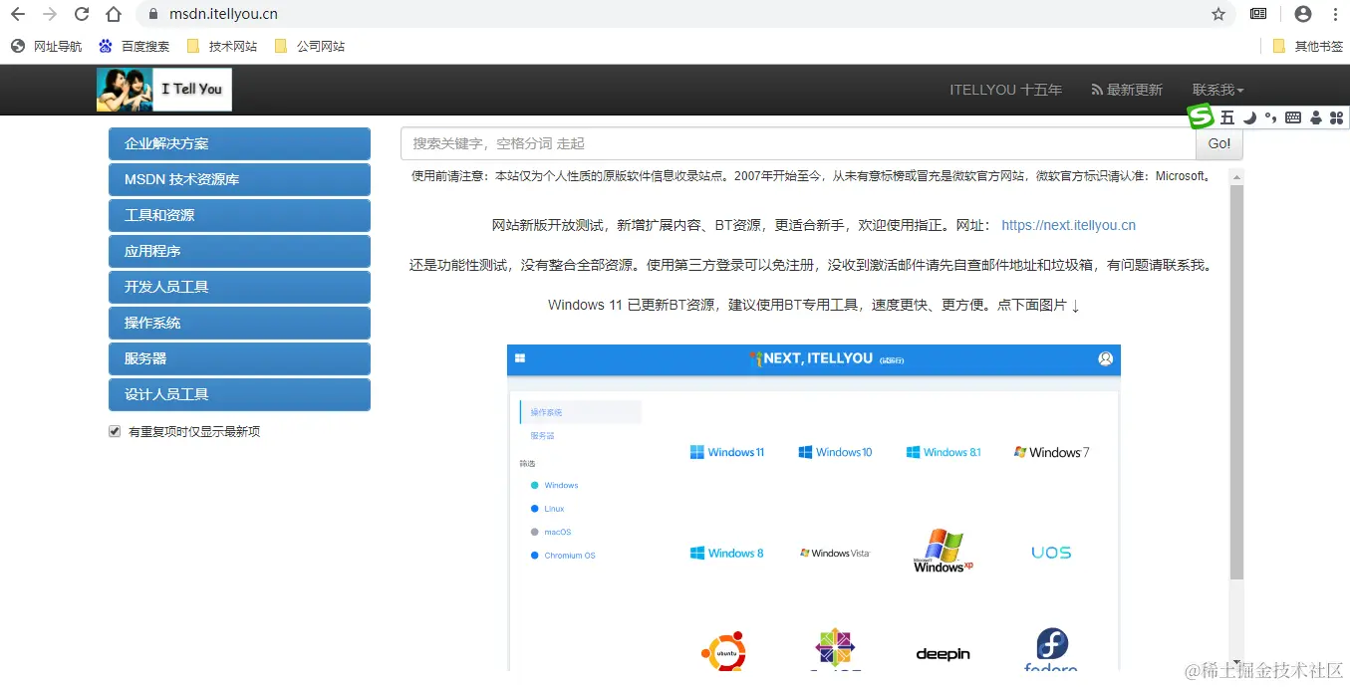The height and width of the screenshot is (687, 1350).
Task: Expand the 服务器 panel
Action: 239,358
